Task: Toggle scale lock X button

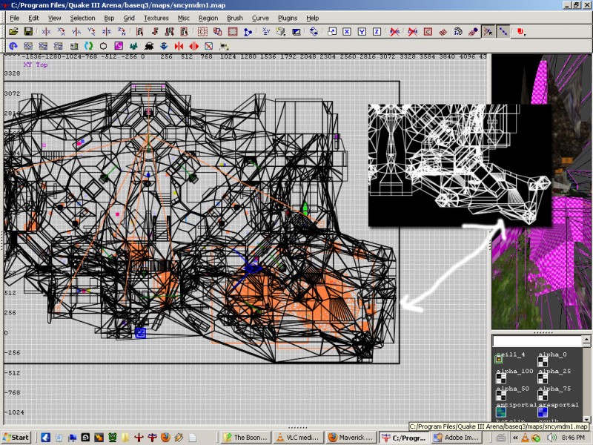Action: pos(347,32)
